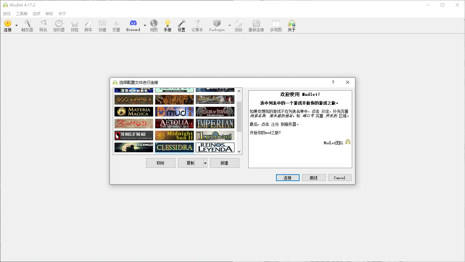Image resolution: width=465 pixels, height=262 pixels.
Task: Open the 工具箱 menu
Action: 22,14
